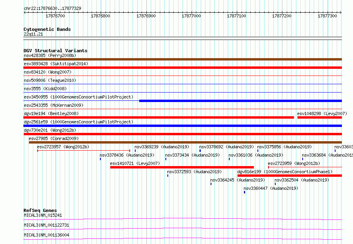Image resolution: width=353 pixels, height=244 pixels.
Task: Select the nsv3360447 (Audano2019) blue marker
Action: [x=244, y=192]
